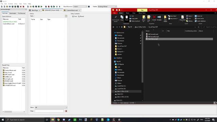Screen dimensions: 217x122
Task: Click Properties in the Explorer ribbon
Action: (x=182, y=18)
